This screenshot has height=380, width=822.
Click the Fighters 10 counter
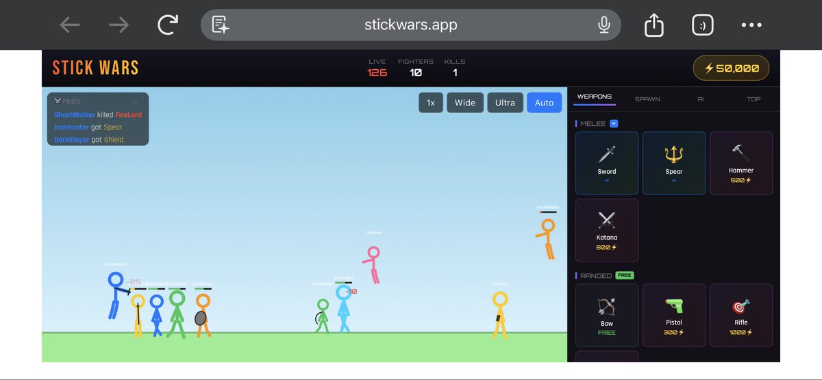416,68
